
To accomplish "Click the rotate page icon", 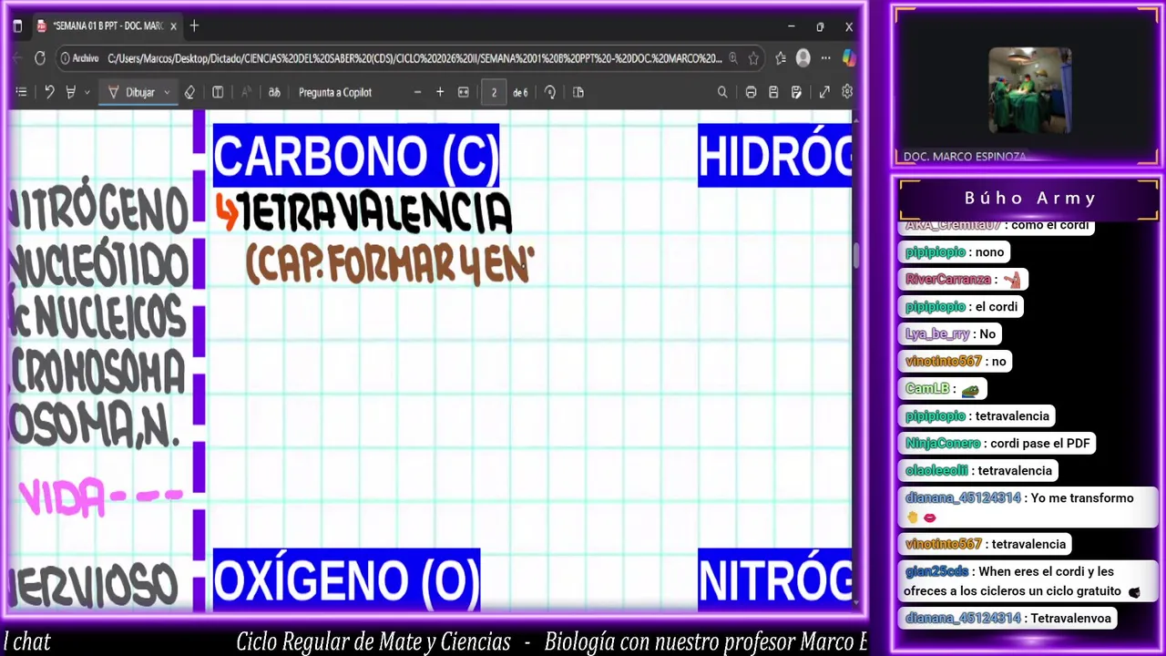I will tap(550, 92).
